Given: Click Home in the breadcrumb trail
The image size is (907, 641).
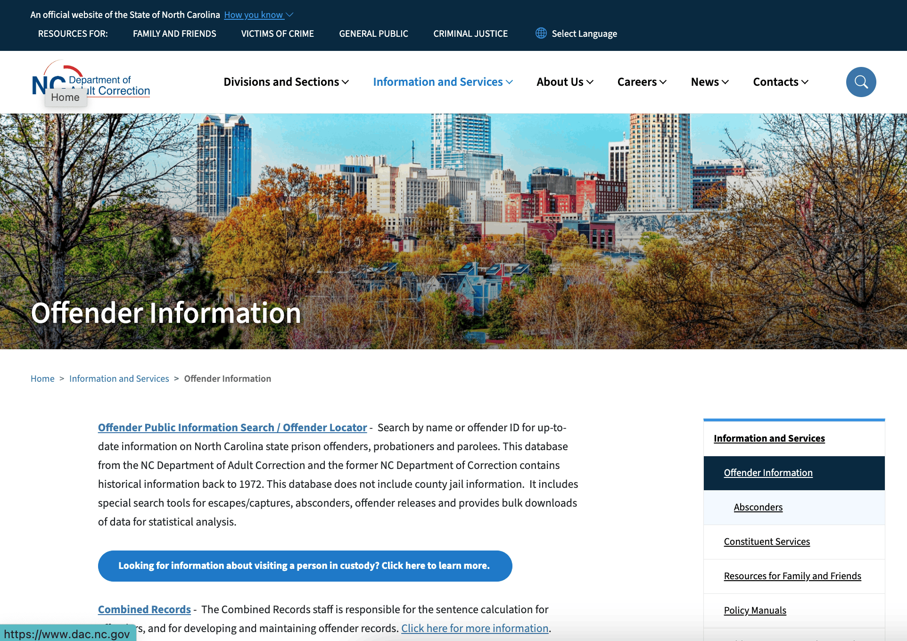Looking at the screenshot, I should coord(42,378).
